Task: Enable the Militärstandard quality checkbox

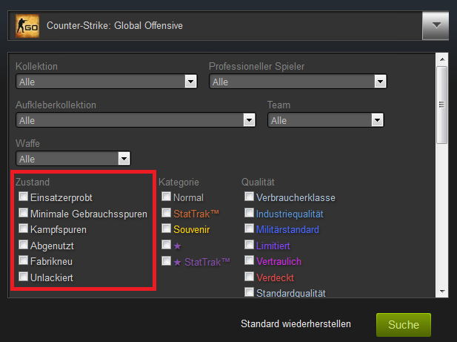Action: (250, 230)
